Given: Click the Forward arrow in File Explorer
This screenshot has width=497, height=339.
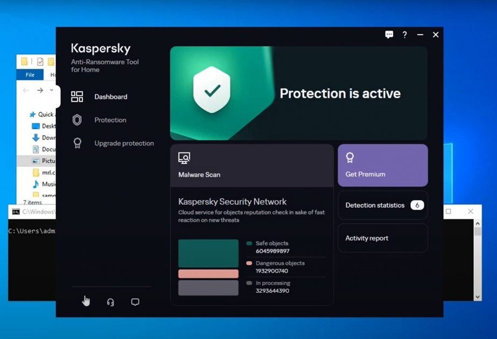Looking at the screenshot, I should [x=40, y=90].
